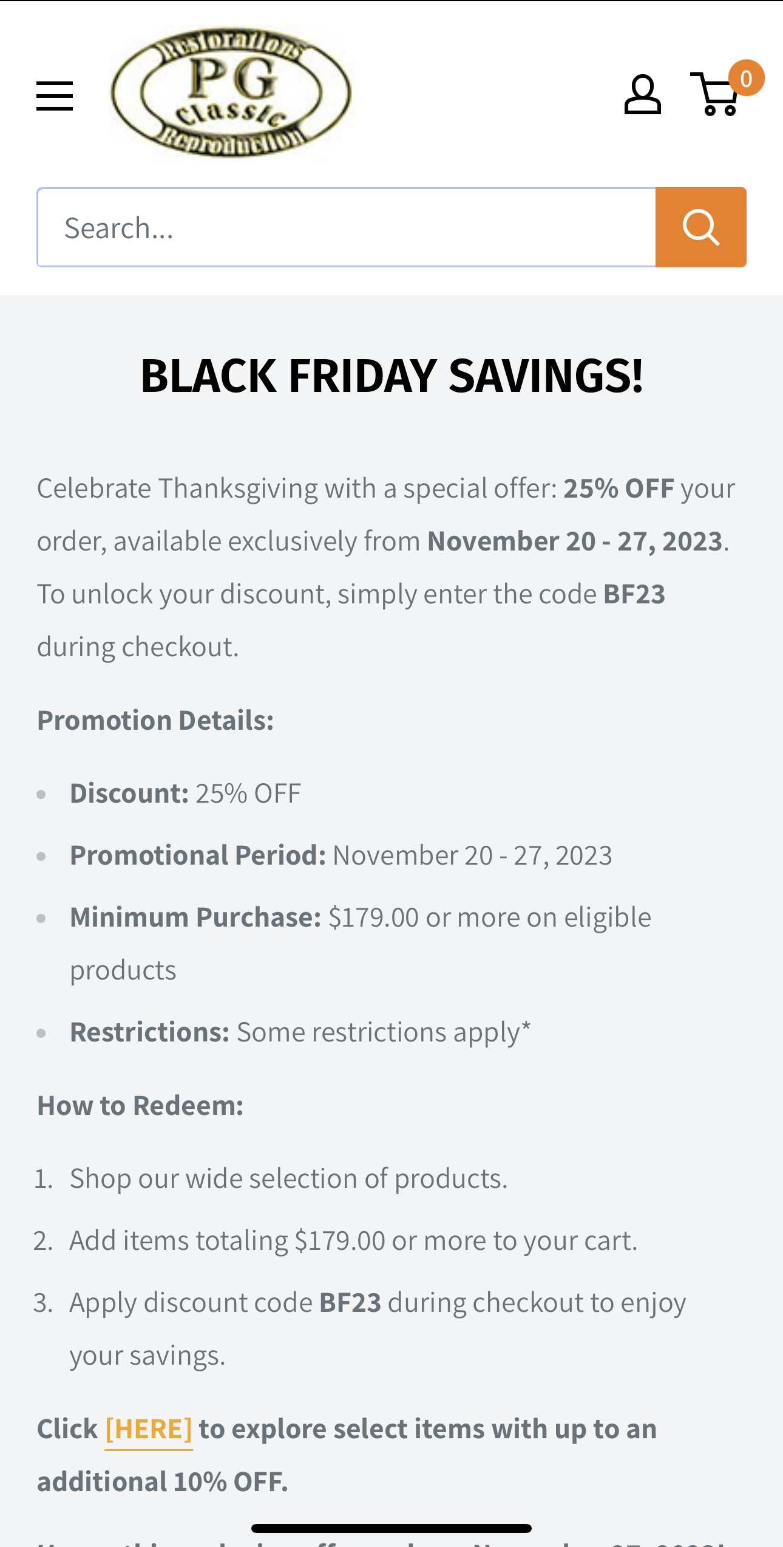Tap the home indicator bar at bottom
Screen dimensions: 783x1547
click(x=391, y=1528)
